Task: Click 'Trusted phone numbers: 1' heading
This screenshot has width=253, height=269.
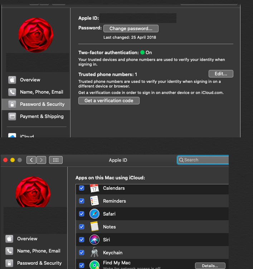Action: point(108,75)
